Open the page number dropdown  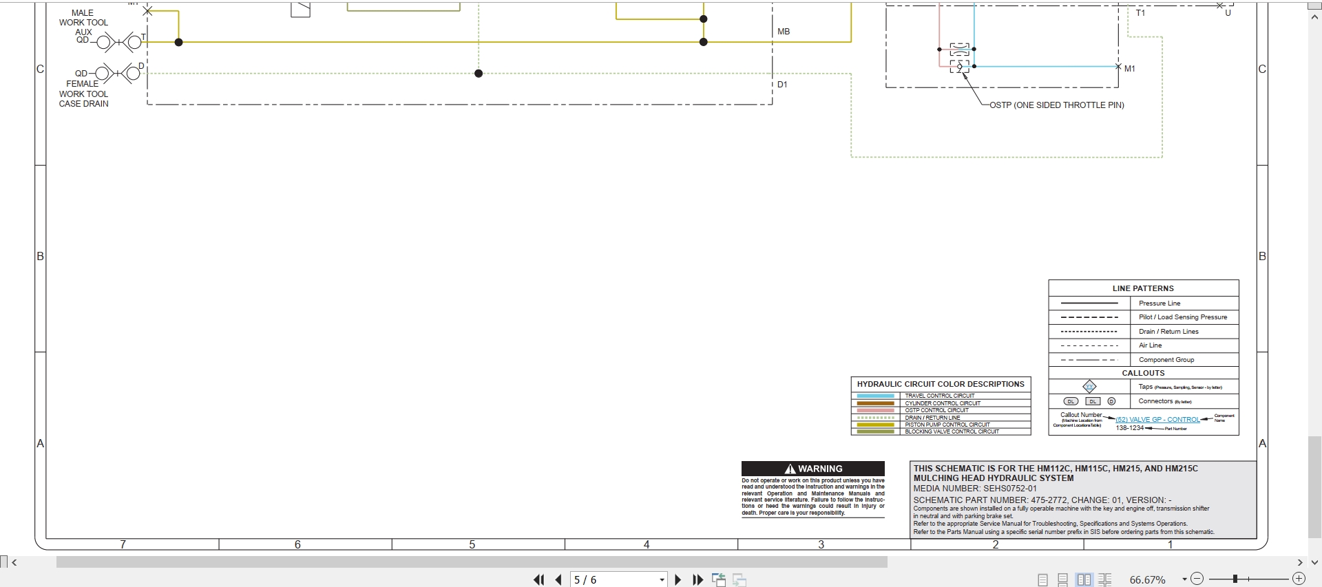662,580
